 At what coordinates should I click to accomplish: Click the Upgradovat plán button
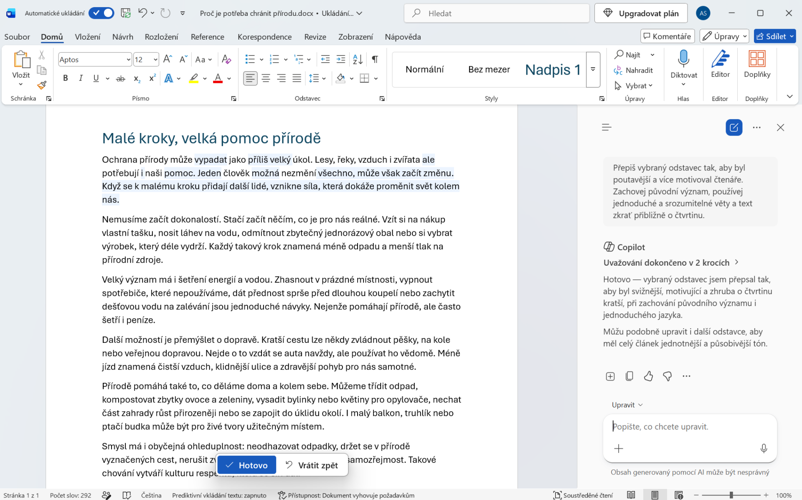pos(641,13)
